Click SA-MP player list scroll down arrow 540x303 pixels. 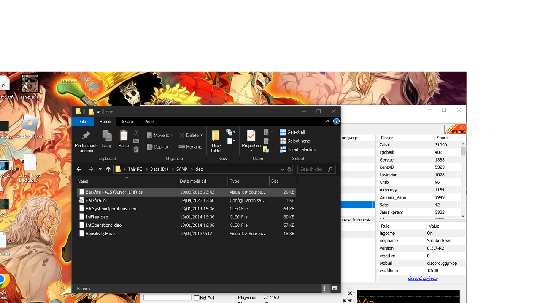coord(463,216)
